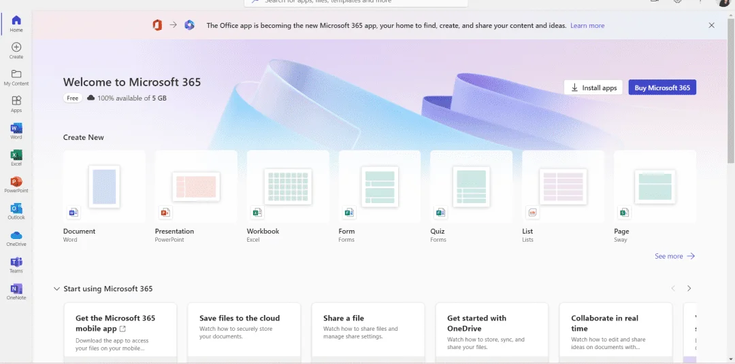Click the PowerPoint badge on Presentation card
Screen dimensions: 735x364
pyautogui.click(x=165, y=213)
